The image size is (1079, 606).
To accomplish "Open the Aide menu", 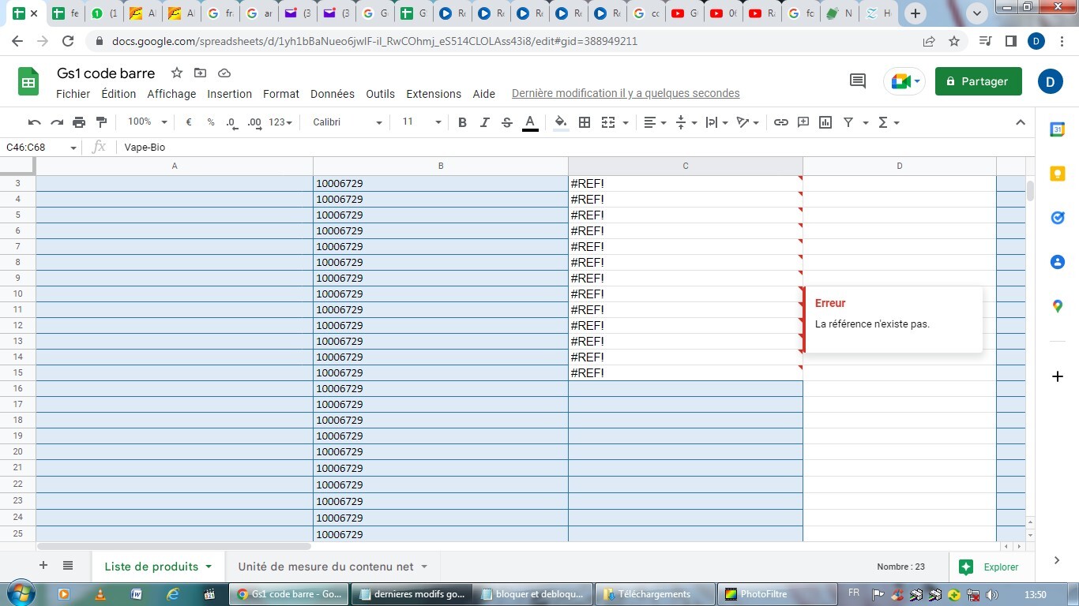I will click(483, 94).
